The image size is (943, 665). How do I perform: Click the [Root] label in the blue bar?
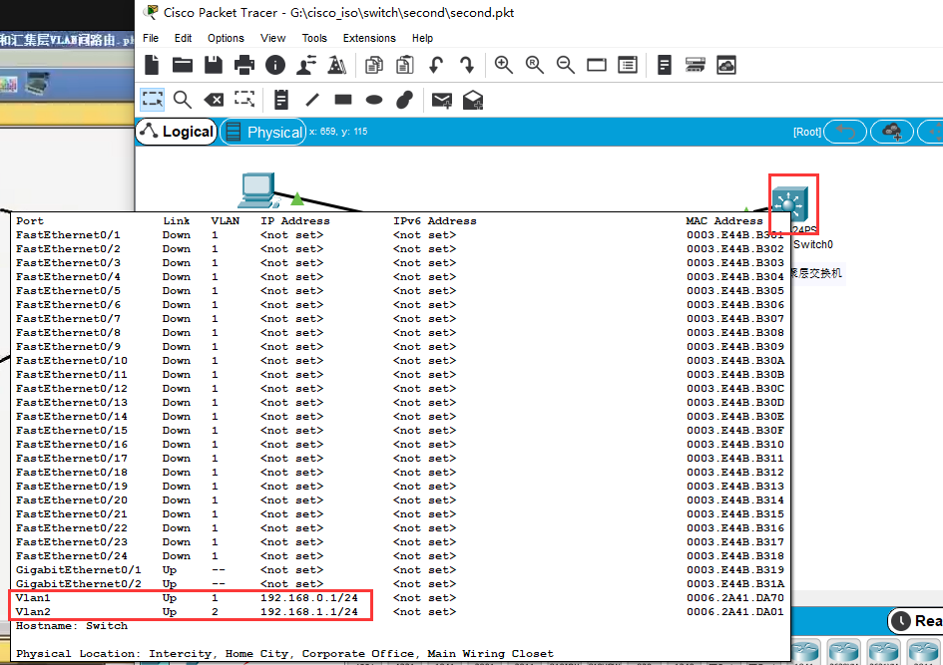pos(807,132)
